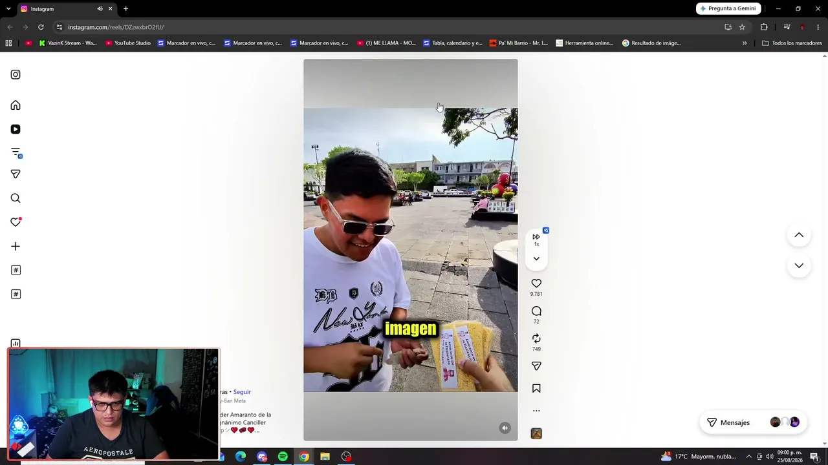Open File Explorer from the taskbar
The height and width of the screenshot is (465, 828).
tap(325, 457)
